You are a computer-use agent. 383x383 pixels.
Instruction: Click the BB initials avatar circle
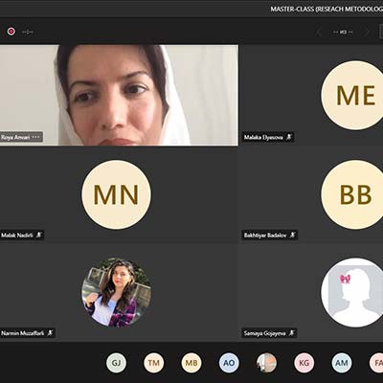pyautogui.click(x=352, y=194)
